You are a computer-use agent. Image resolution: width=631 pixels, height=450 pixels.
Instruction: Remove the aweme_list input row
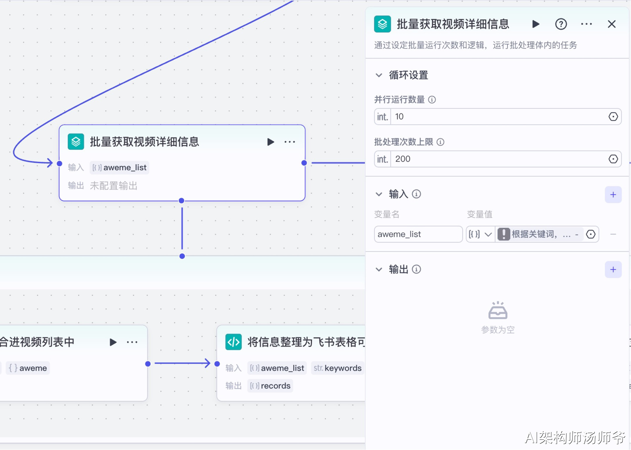613,234
